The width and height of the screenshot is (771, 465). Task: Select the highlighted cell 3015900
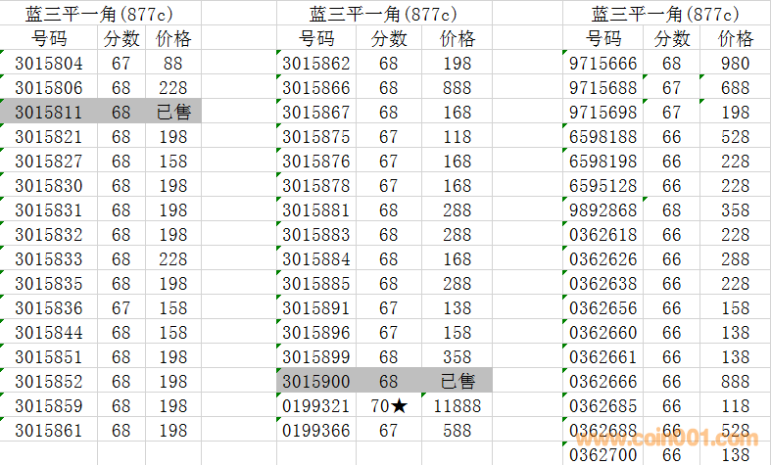pyautogui.click(x=316, y=381)
